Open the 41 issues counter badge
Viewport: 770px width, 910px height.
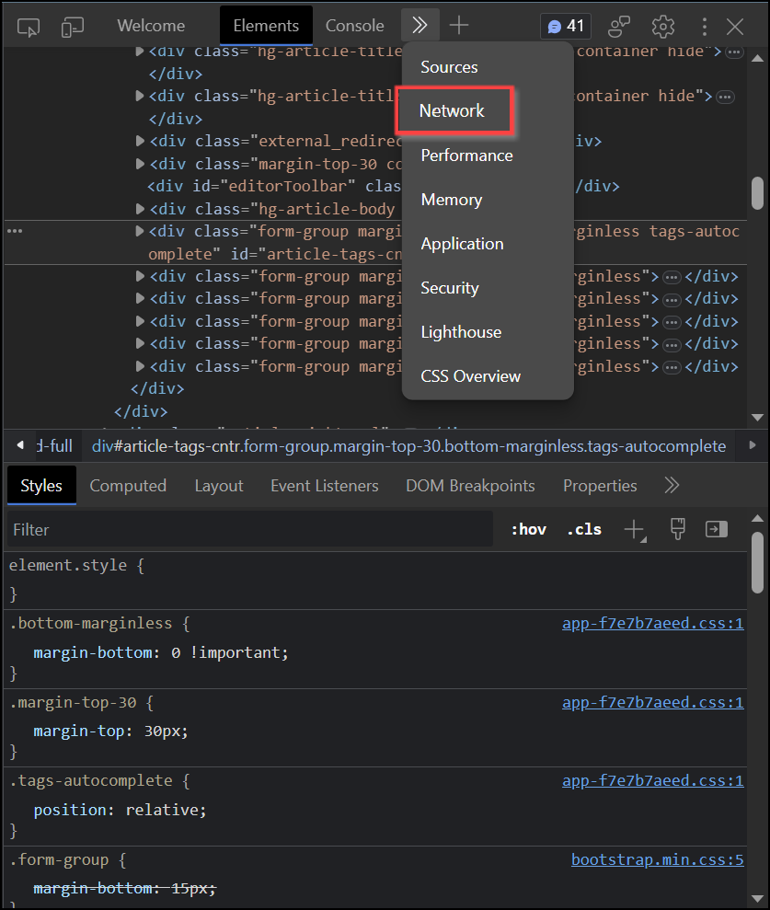point(566,26)
